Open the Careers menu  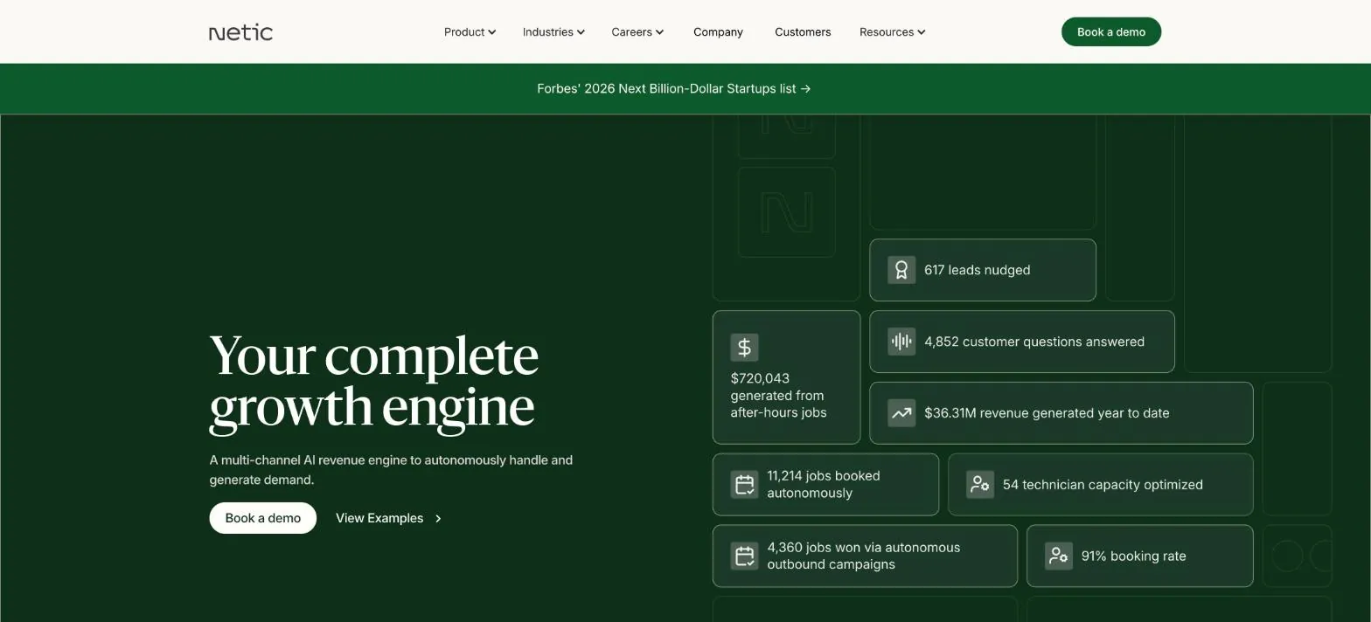[637, 32]
